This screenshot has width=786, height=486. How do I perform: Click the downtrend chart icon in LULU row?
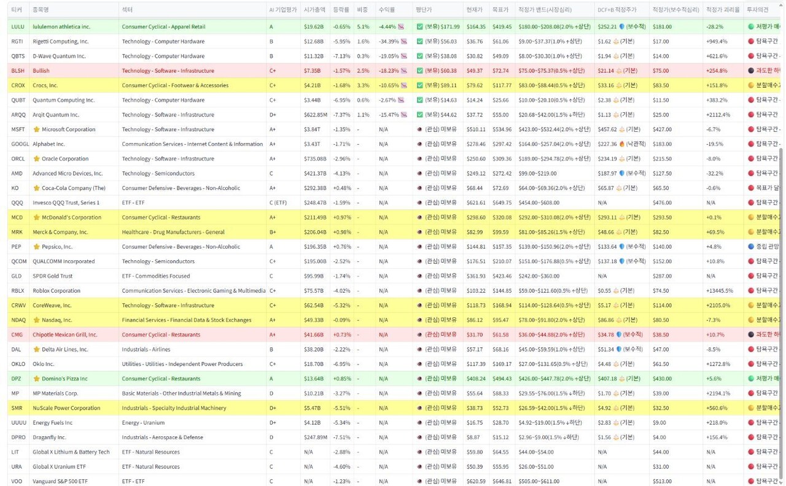click(x=402, y=27)
